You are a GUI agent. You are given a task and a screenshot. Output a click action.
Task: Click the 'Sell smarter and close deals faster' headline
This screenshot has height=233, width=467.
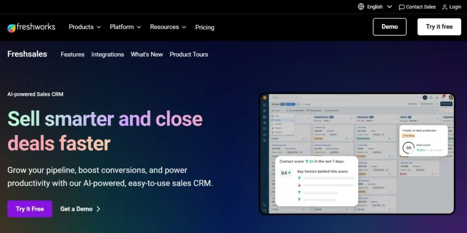105,131
